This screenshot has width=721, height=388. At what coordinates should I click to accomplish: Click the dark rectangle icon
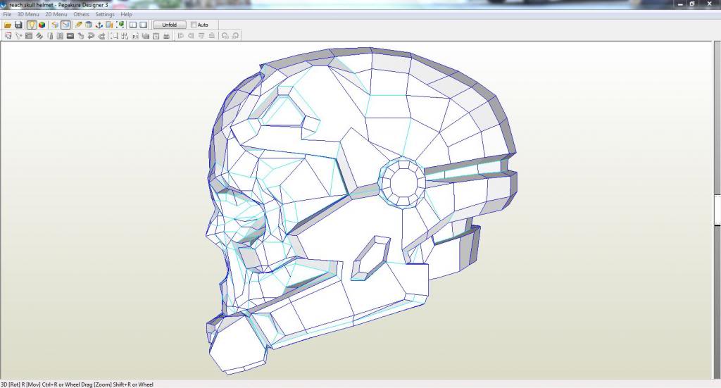coord(70,36)
